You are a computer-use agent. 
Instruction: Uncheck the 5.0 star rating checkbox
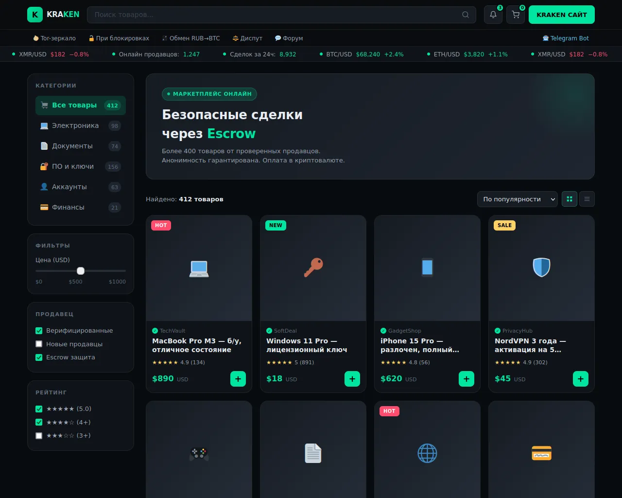[x=39, y=409]
